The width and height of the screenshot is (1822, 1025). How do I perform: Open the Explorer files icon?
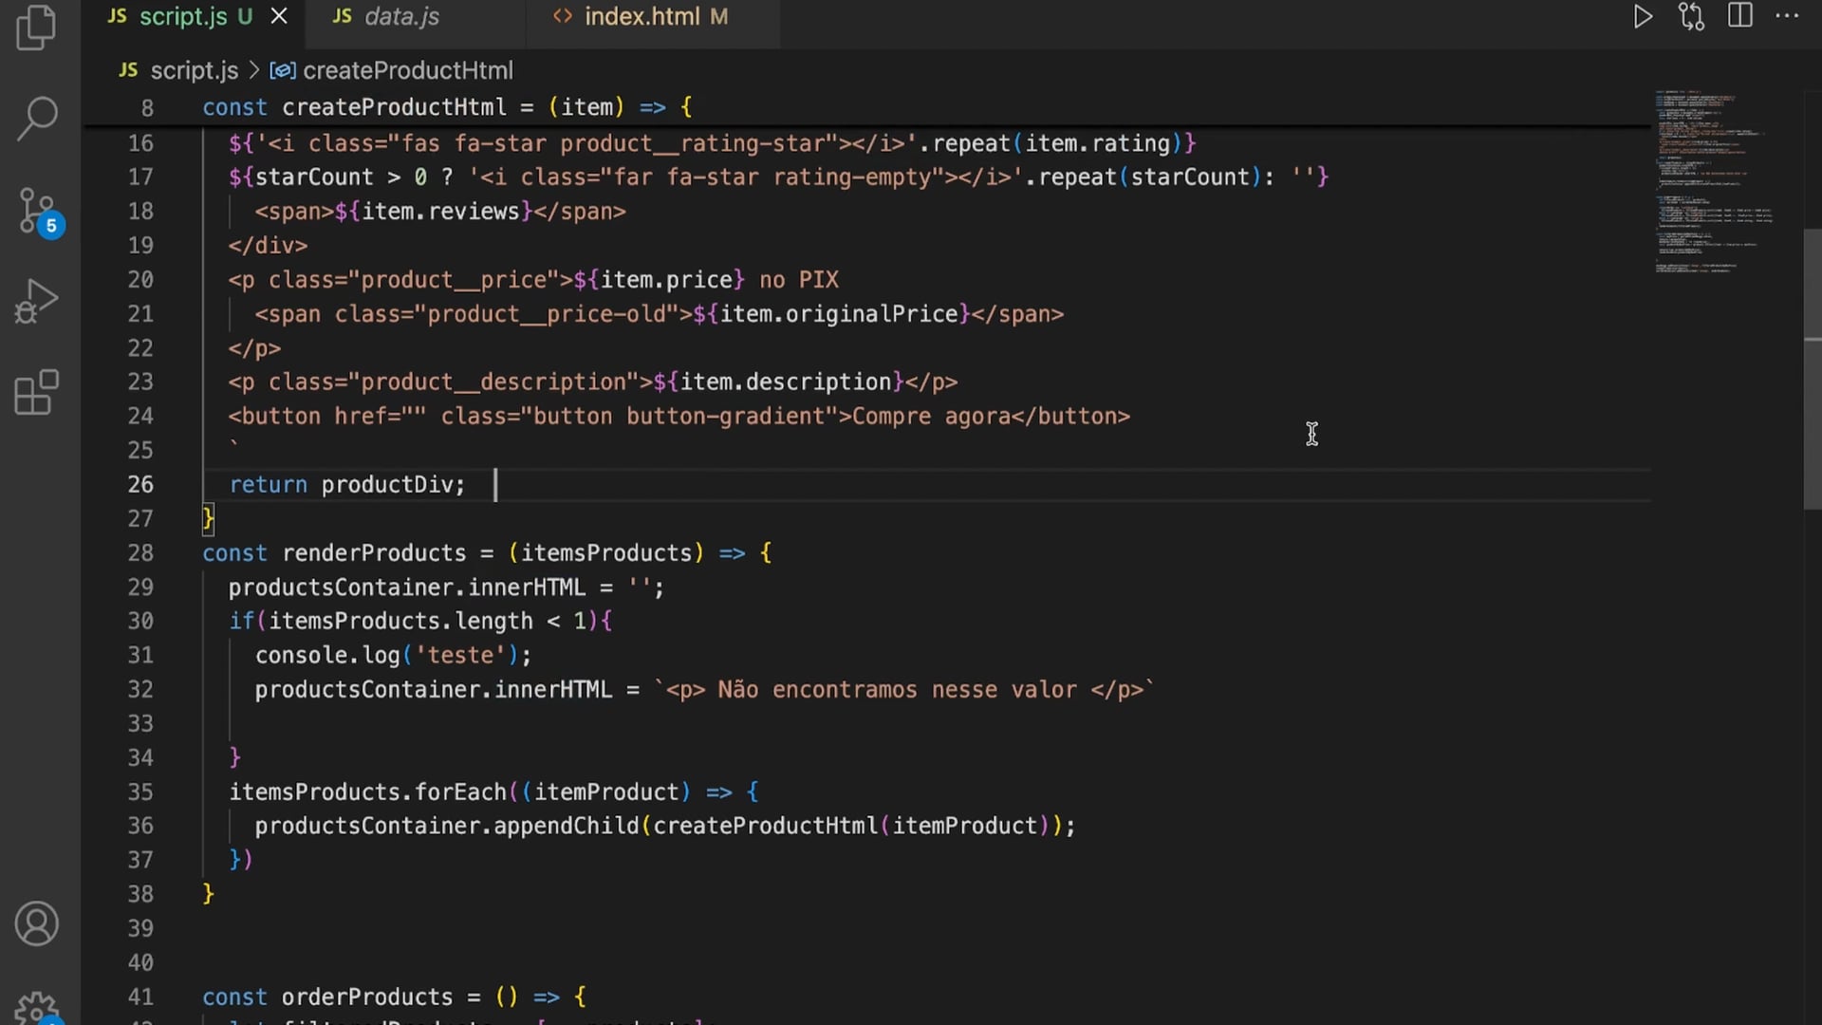point(37,27)
